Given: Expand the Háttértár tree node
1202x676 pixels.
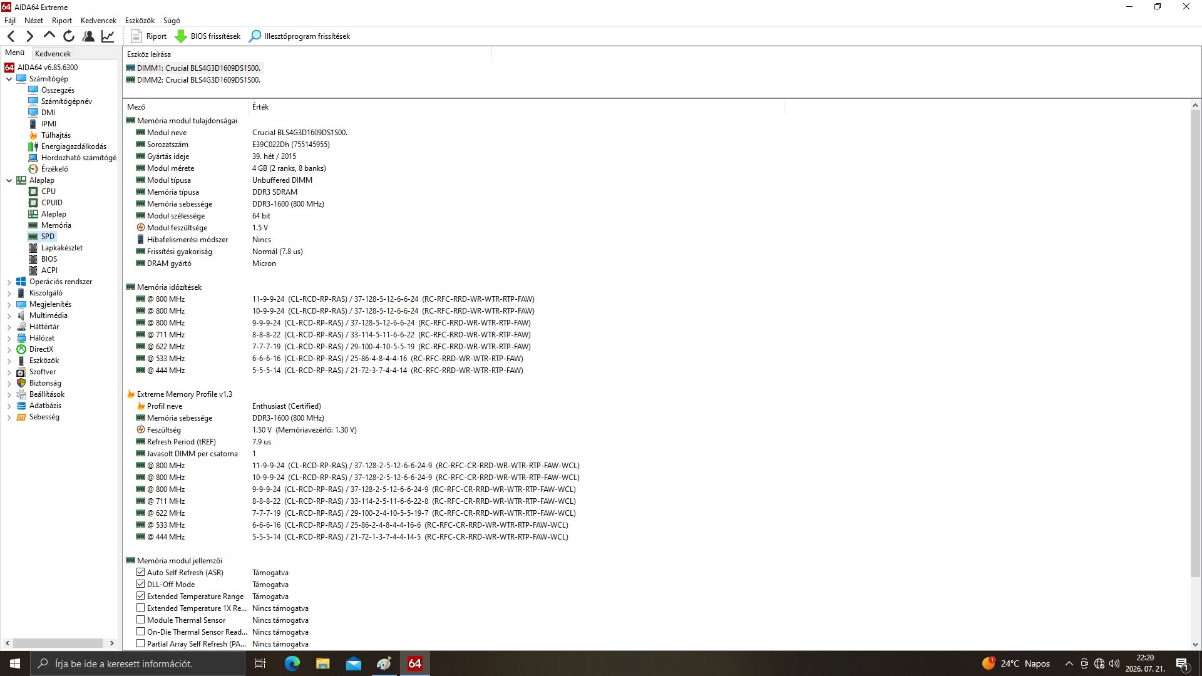Looking at the screenshot, I should [9, 327].
